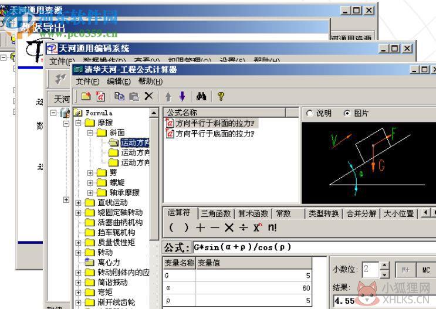Click the binoculars search icon
This screenshot has width=436, height=309.
click(201, 96)
